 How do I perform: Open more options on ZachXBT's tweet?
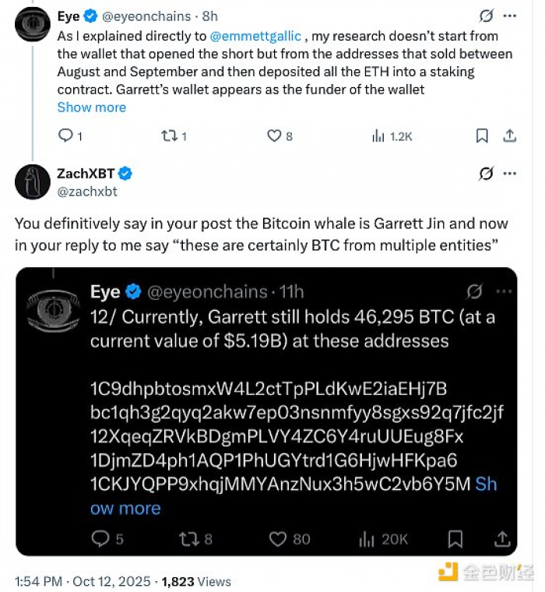[x=510, y=173]
